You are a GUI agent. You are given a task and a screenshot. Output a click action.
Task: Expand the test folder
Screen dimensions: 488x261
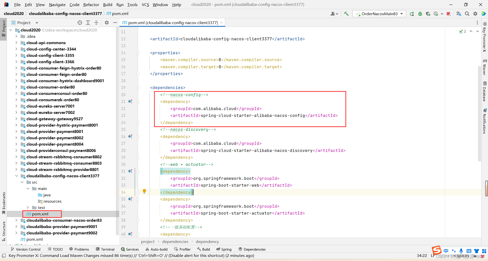(28, 207)
